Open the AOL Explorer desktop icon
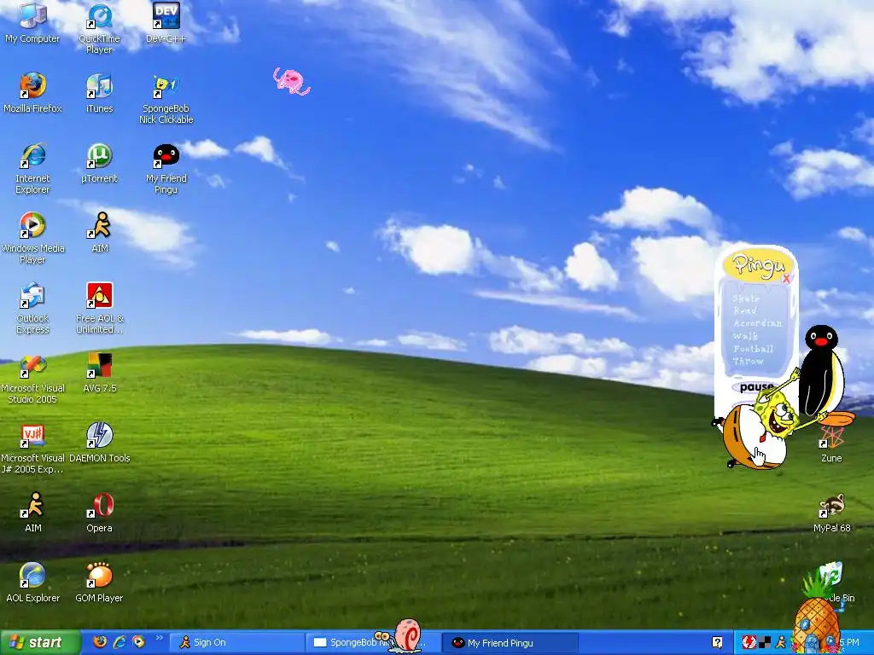The width and height of the screenshot is (874, 655). [32, 582]
